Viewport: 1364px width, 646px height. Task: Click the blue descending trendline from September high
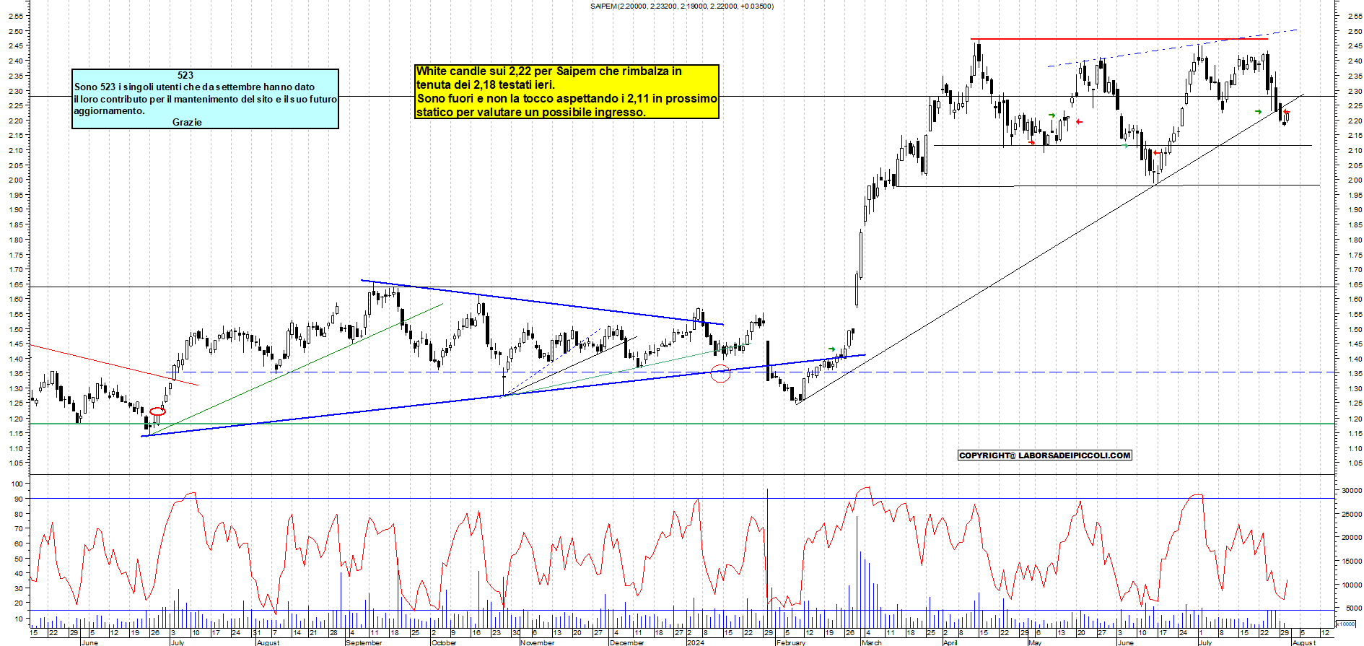click(541, 302)
